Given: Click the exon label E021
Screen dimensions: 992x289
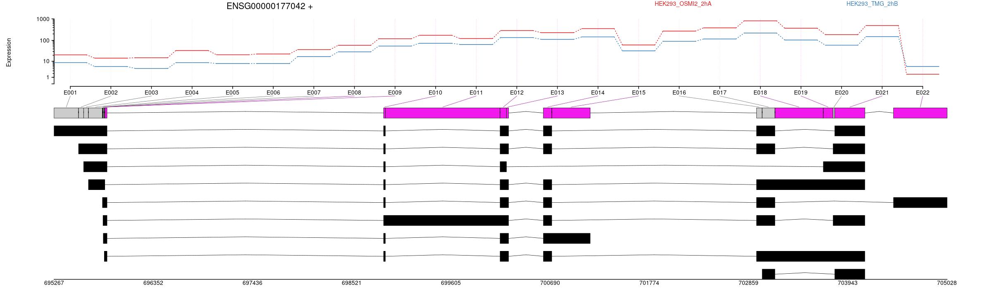Looking at the screenshot, I should click(x=882, y=93).
